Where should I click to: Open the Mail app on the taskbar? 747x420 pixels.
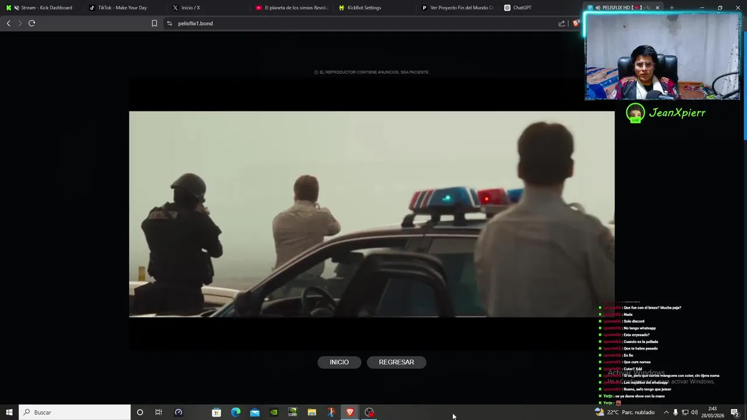pos(255,412)
